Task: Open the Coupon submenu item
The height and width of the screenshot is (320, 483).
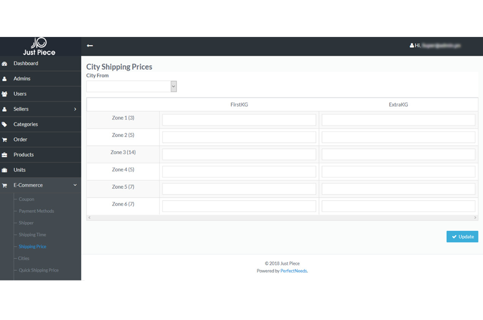Action: [x=26, y=199]
